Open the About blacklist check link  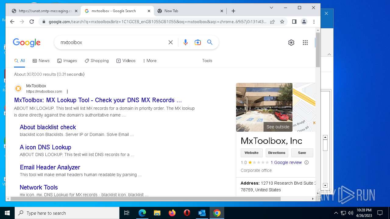click(48, 127)
